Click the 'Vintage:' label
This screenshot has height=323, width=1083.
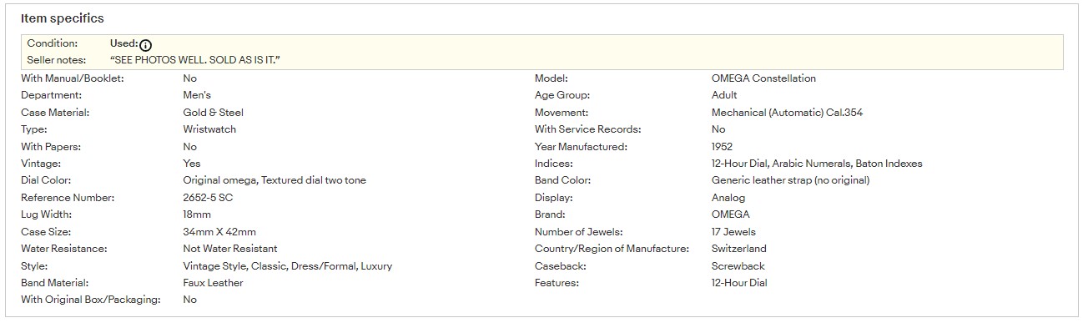pyautogui.click(x=41, y=164)
